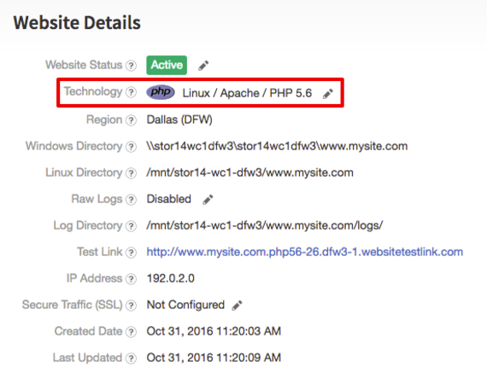487x373 pixels.
Task: Open the help tooltip for Technology
Action: pos(131,92)
